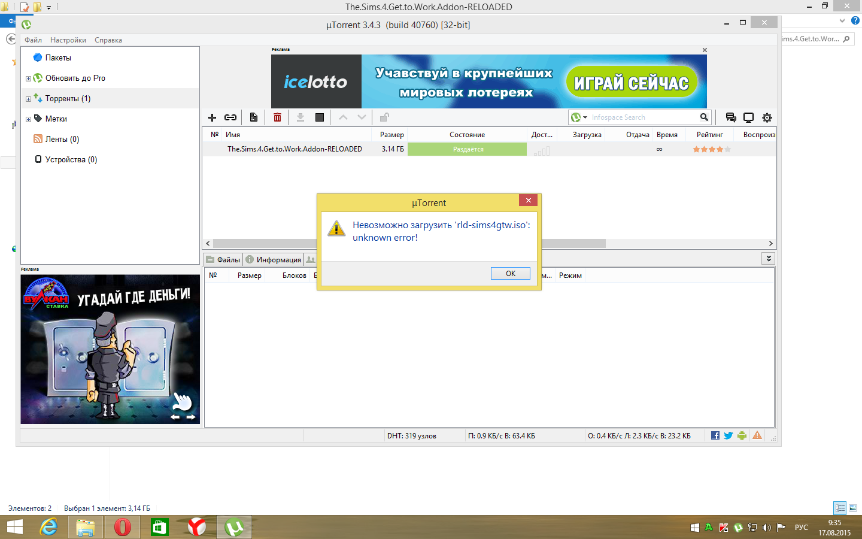The image size is (862, 539).
Task: Click the green 'Раздаётся' progress bar
Action: 468,149
